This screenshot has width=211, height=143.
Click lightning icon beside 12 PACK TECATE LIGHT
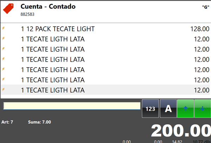point(4,29)
